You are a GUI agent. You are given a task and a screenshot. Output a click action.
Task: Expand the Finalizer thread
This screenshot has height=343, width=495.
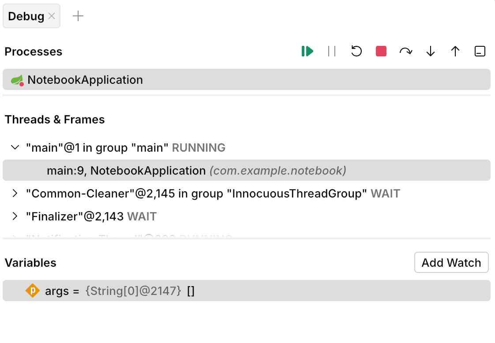(x=15, y=216)
